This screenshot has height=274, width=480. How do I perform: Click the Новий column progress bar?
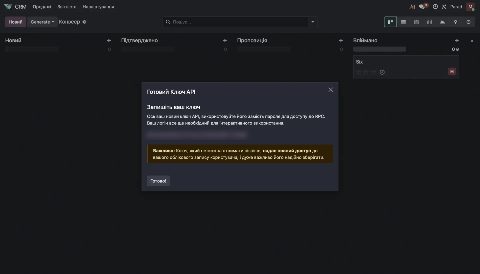pos(31,49)
